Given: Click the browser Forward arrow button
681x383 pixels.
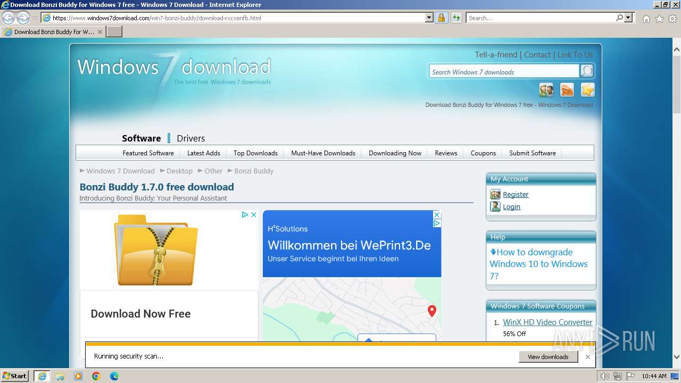Looking at the screenshot, I should point(23,18).
